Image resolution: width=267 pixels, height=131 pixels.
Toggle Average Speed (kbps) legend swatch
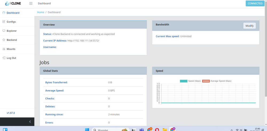[x=206, y=81]
